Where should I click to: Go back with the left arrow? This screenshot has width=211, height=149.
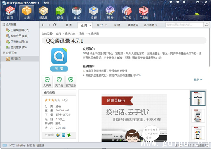(x=43, y=25)
